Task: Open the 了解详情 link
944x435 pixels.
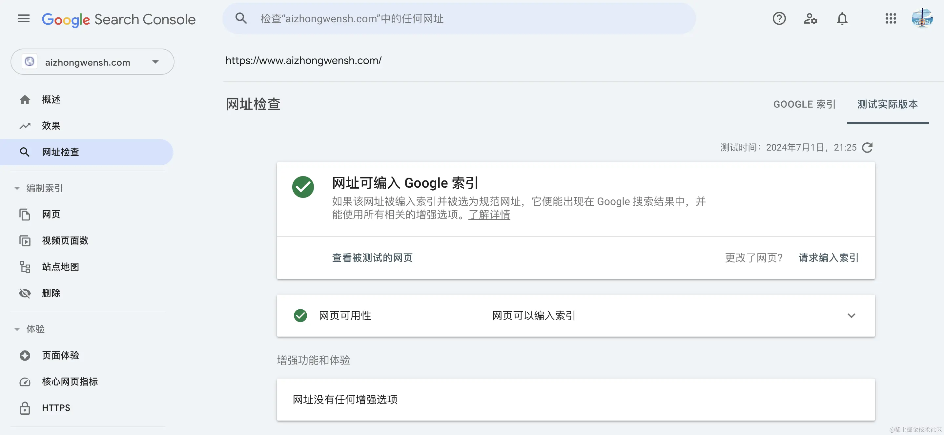Action: [x=489, y=215]
